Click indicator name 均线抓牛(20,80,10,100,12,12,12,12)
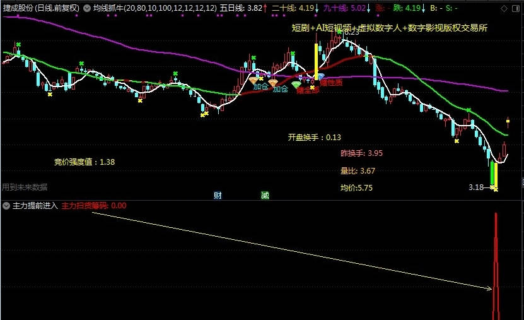 (x=154, y=8)
